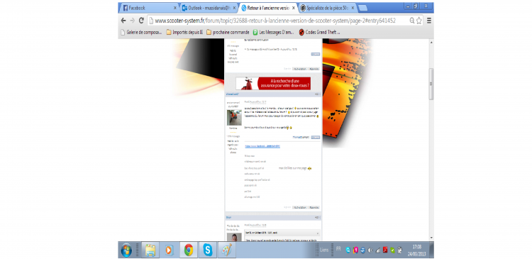
Task: Switch to the Outlook tab
Action: 208,8
